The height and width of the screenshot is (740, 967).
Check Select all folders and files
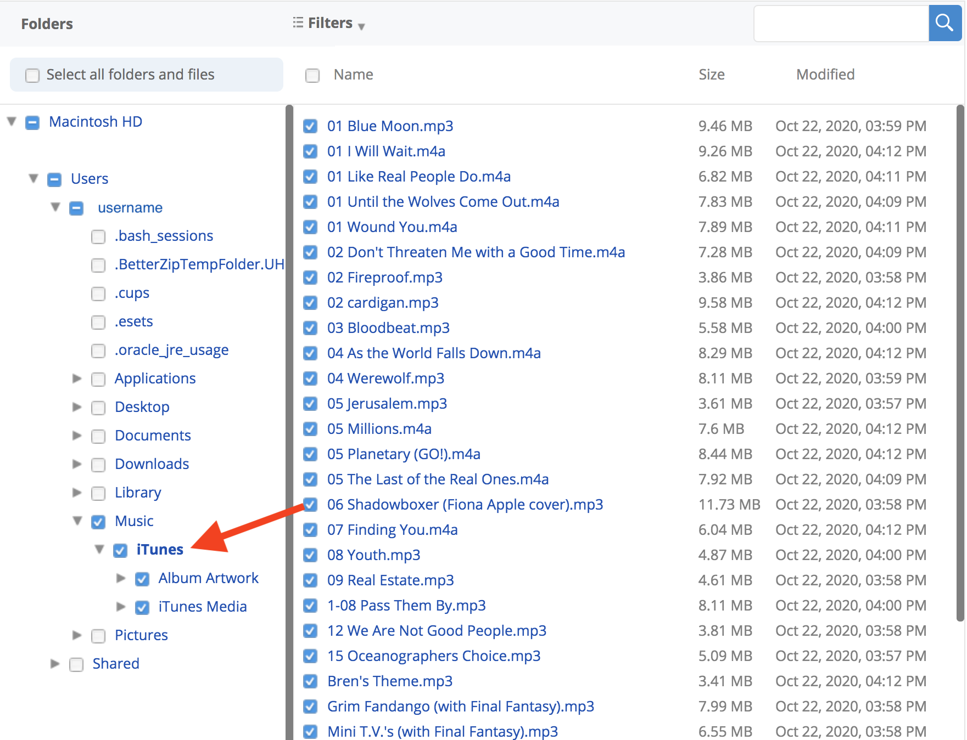(32, 75)
